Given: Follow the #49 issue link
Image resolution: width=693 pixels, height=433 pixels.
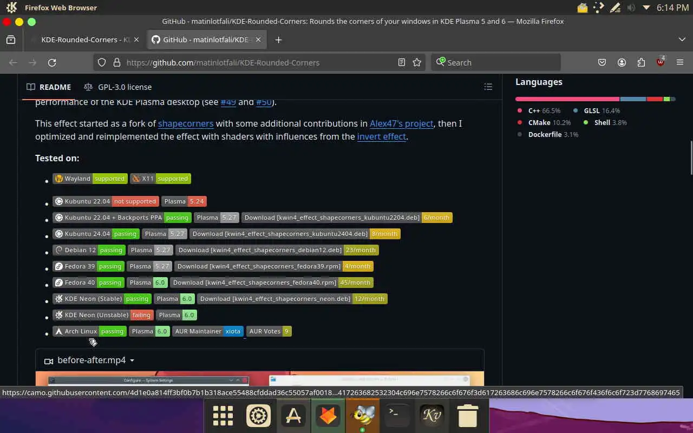Looking at the screenshot, I should click(228, 102).
